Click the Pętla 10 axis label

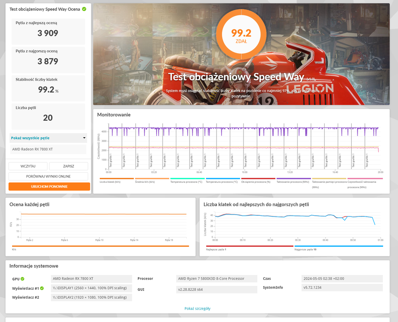point(99,240)
